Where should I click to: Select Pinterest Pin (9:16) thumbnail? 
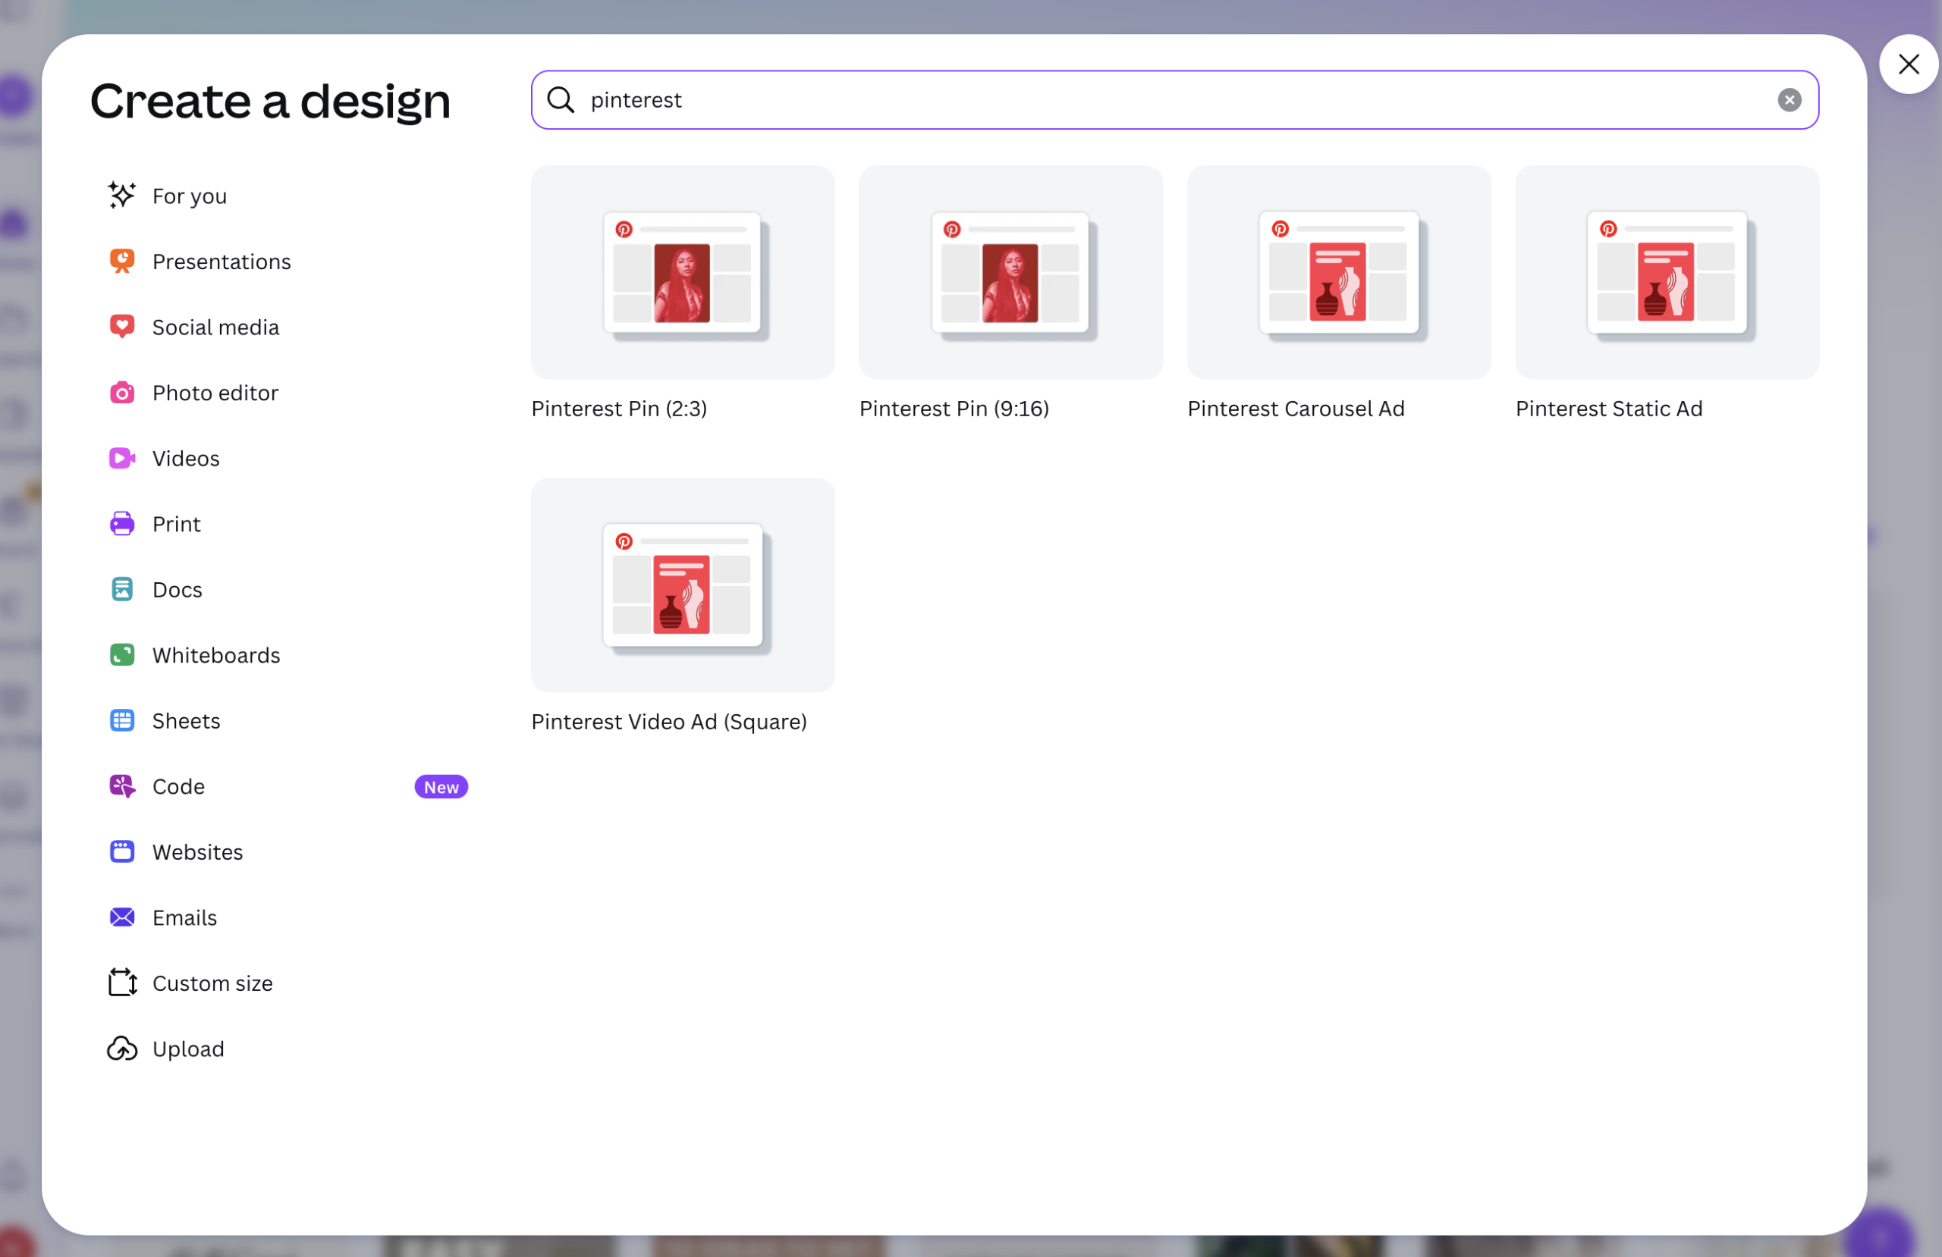pyautogui.click(x=1010, y=272)
